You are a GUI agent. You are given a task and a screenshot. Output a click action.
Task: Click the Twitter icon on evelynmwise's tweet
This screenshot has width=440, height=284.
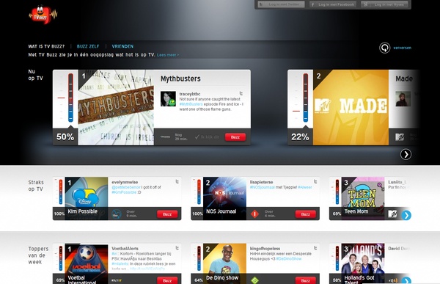pos(177,182)
